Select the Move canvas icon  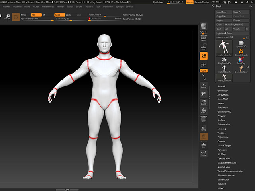tap(204, 94)
